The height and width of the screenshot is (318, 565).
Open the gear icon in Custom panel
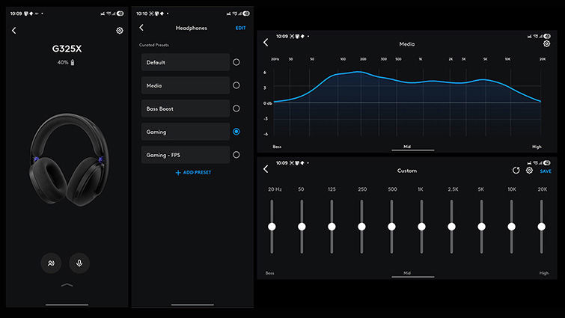(529, 171)
